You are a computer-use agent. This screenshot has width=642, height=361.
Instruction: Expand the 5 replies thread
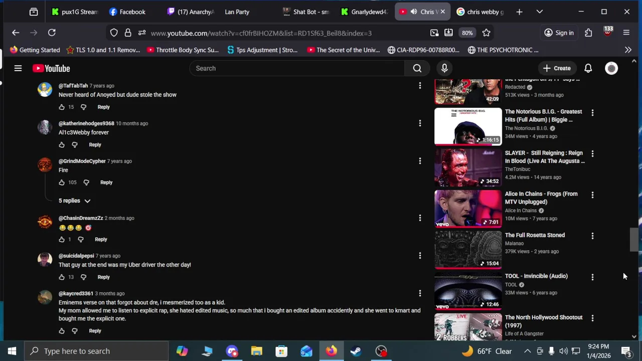point(74,201)
